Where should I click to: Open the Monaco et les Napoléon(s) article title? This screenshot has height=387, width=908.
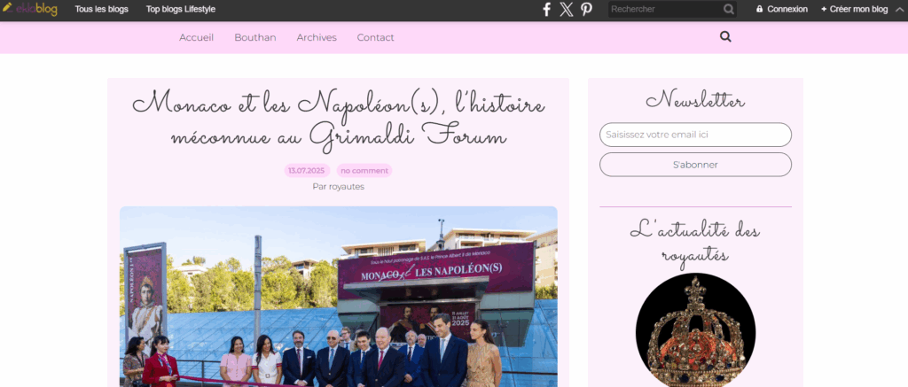point(338,120)
